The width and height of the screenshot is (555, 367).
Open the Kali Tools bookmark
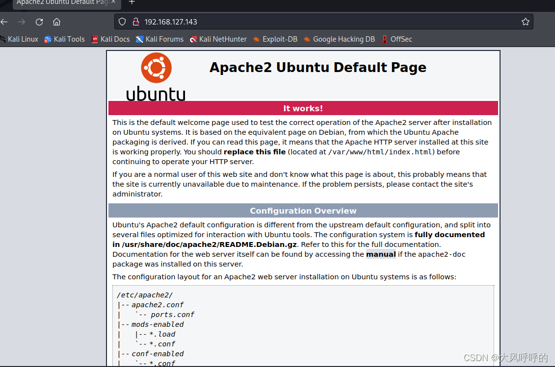[x=64, y=39]
